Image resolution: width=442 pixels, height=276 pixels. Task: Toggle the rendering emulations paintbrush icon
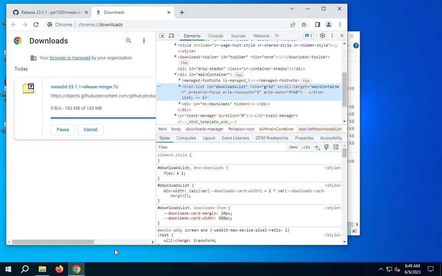click(x=326, y=147)
